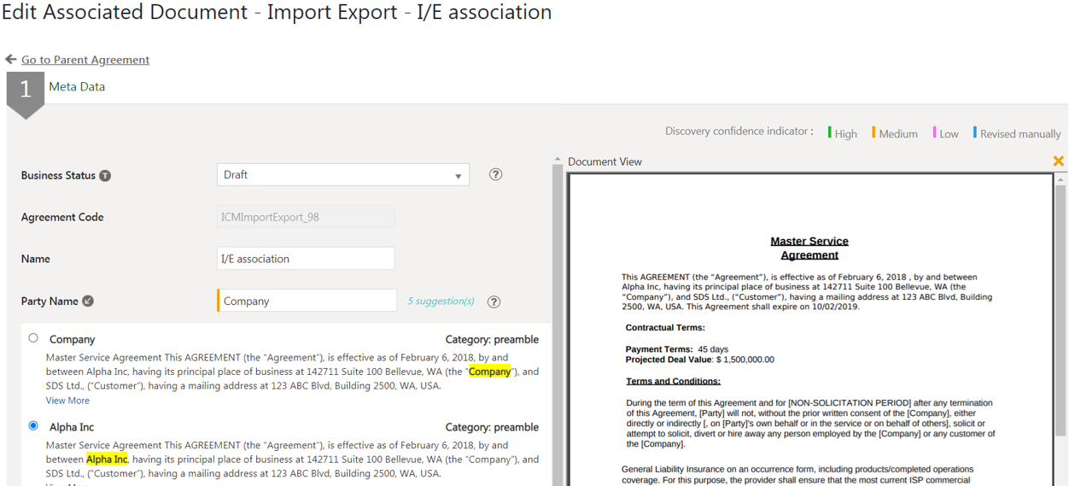Click the green High confidence indicator

842,133
